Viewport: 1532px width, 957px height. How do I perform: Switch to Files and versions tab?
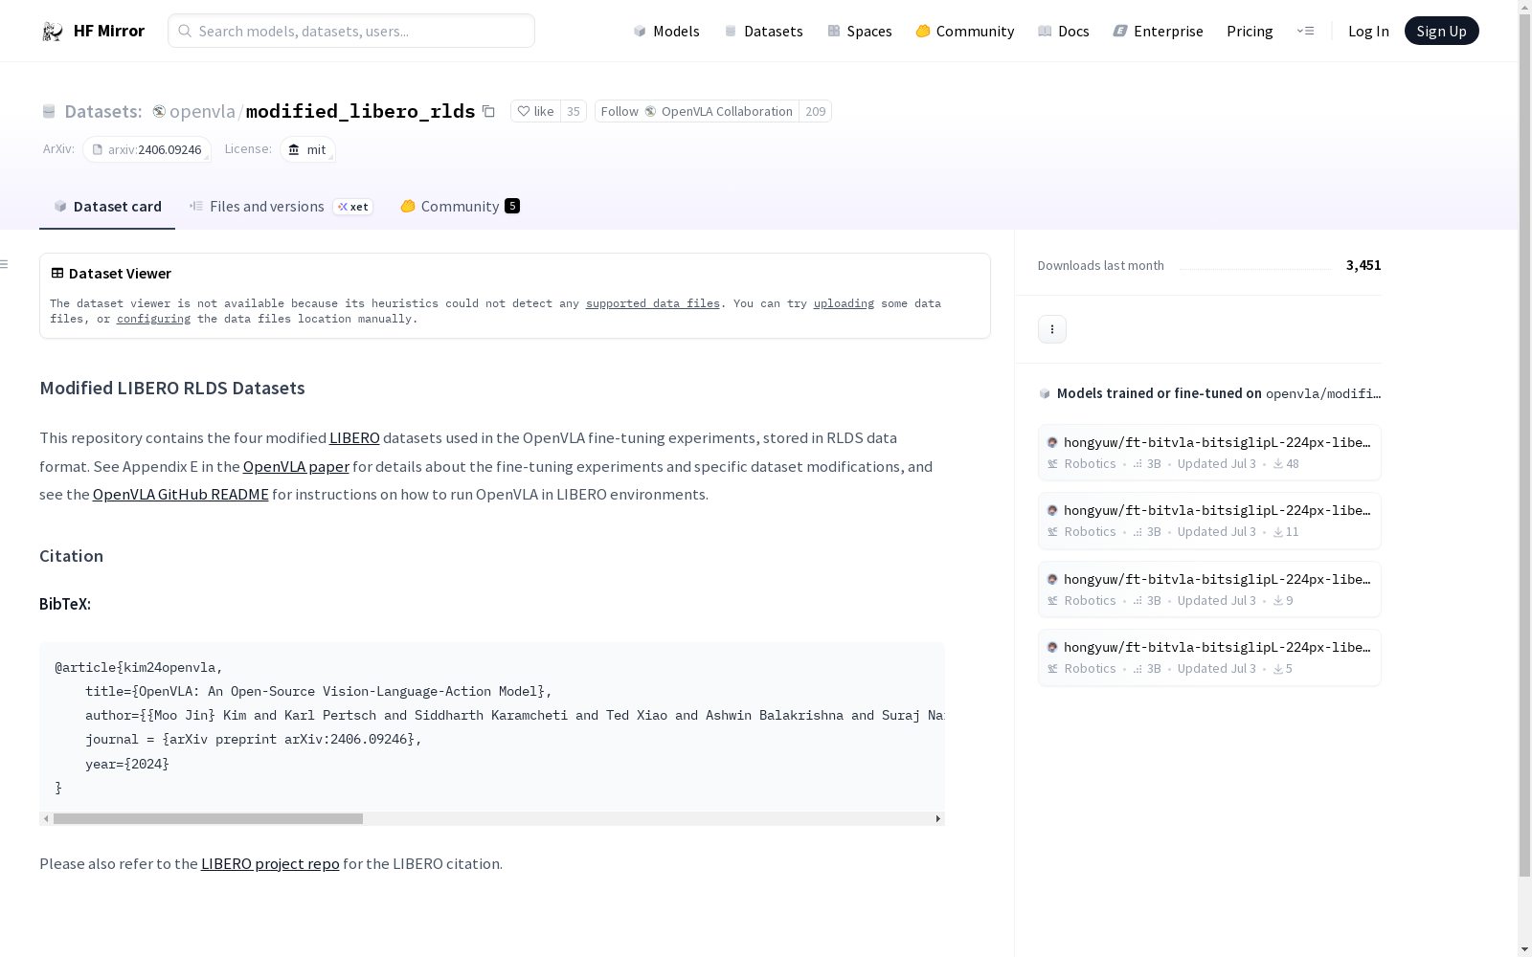tap(281, 206)
